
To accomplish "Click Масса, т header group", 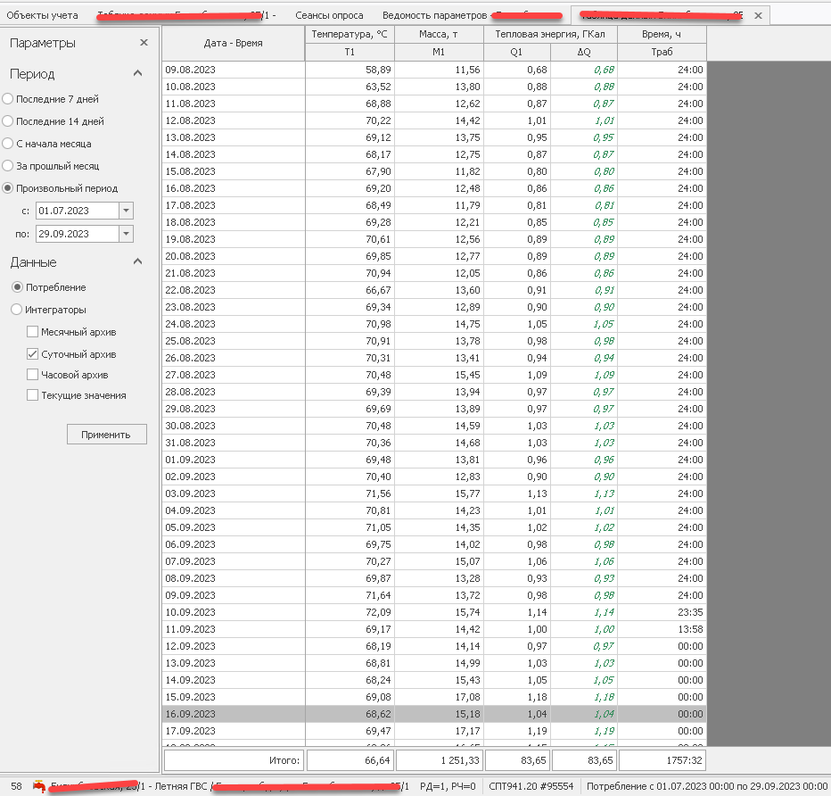I will (x=439, y=35).
